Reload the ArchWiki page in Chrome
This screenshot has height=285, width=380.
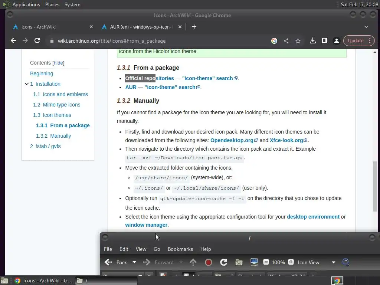[37, 41]
